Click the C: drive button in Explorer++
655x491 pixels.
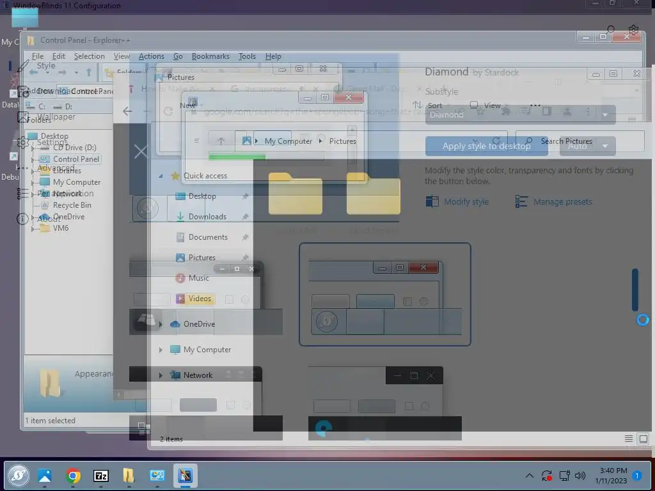(x=36, y=107)
